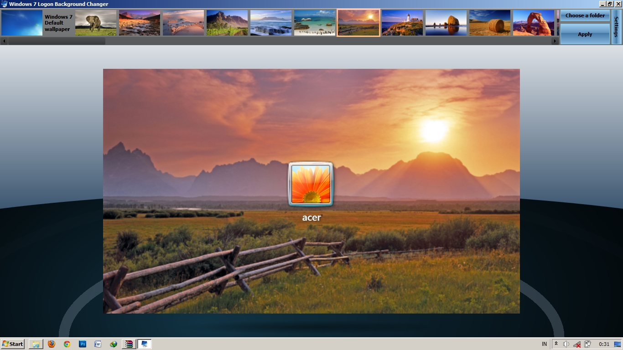Launch Firefox from the taskbar

pyautogui.click(x=52, y=344)
